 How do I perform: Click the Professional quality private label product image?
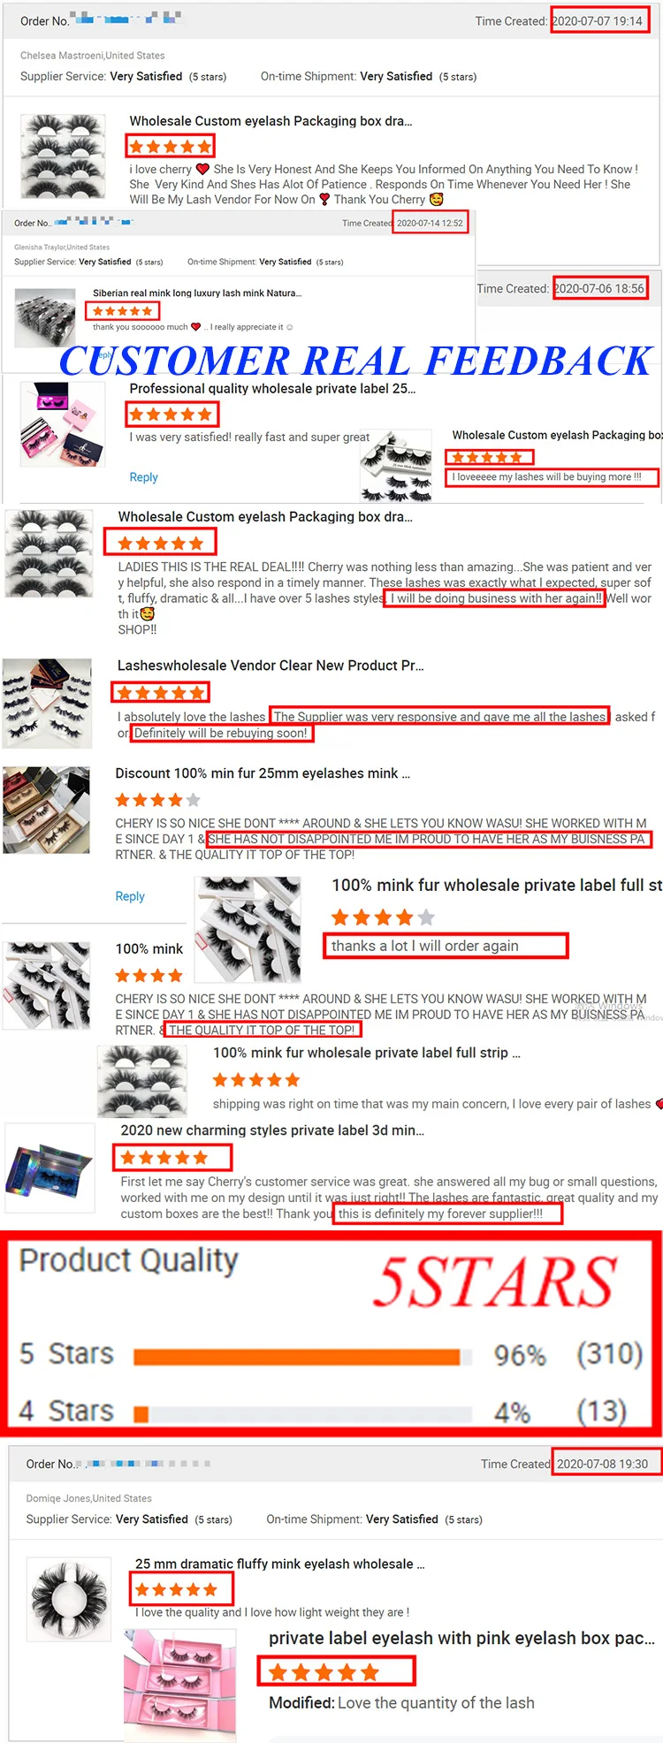click(x=64, y=425)
